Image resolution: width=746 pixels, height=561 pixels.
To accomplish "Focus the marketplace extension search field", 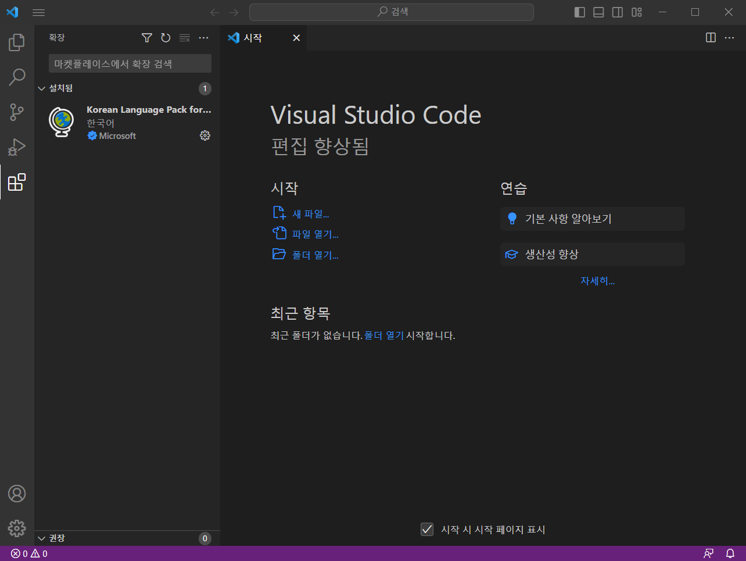I will (x=130, y=64).
